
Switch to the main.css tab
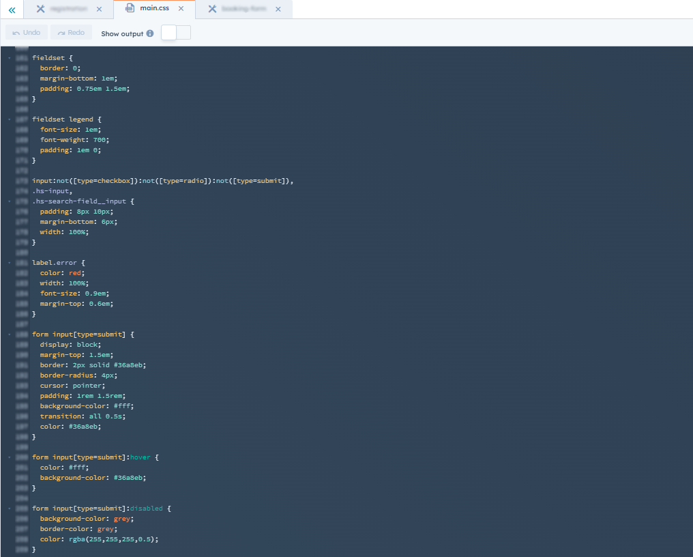(154, 10)
